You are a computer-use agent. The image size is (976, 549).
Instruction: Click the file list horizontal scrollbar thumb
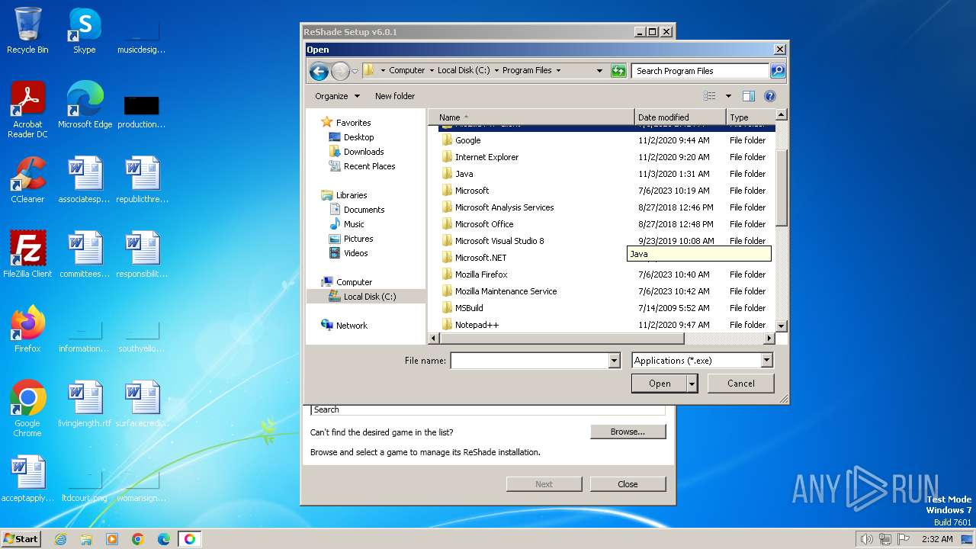point(562,339)
